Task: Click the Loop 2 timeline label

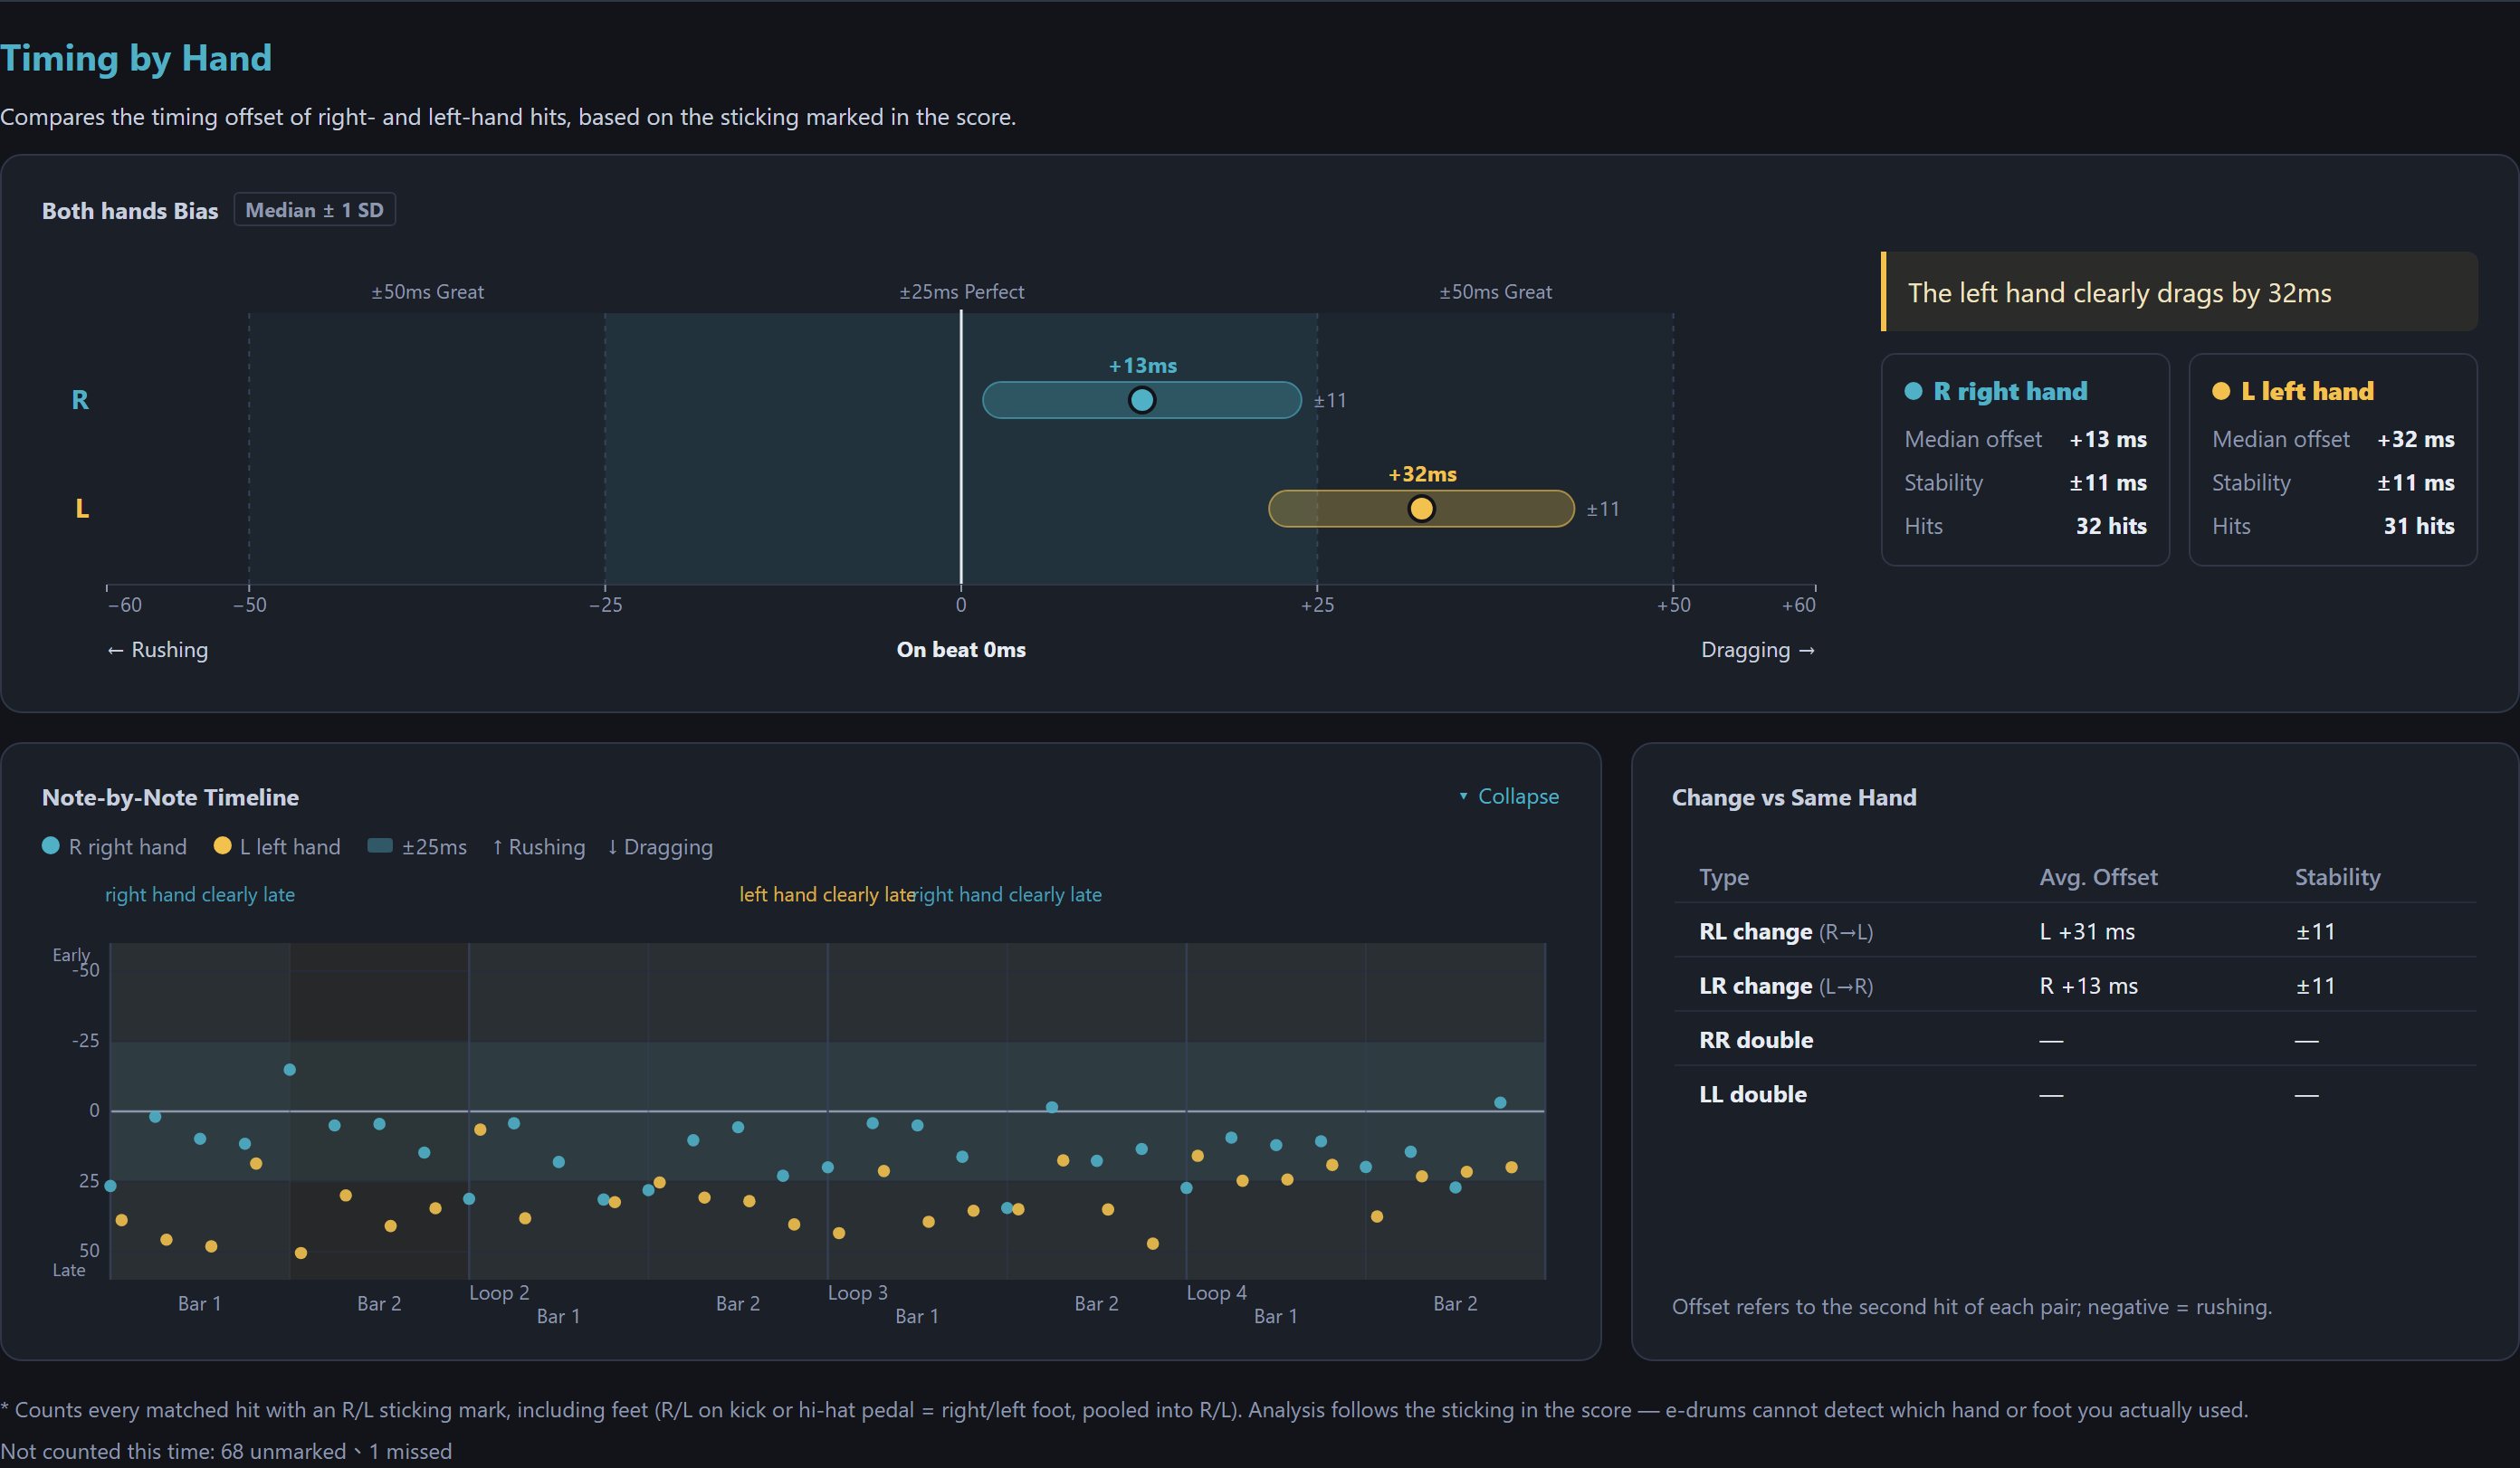Action: click(499, 1292)
